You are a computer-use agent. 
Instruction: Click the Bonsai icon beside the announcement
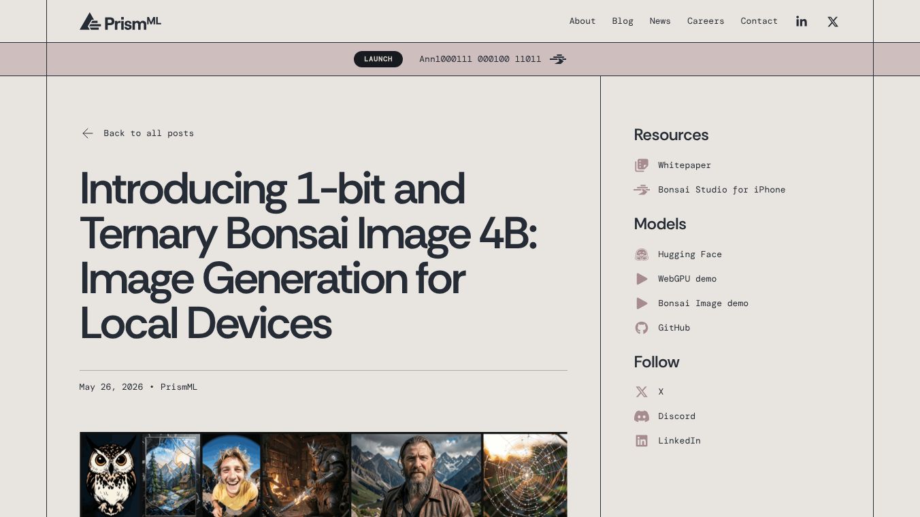point(558,59)
